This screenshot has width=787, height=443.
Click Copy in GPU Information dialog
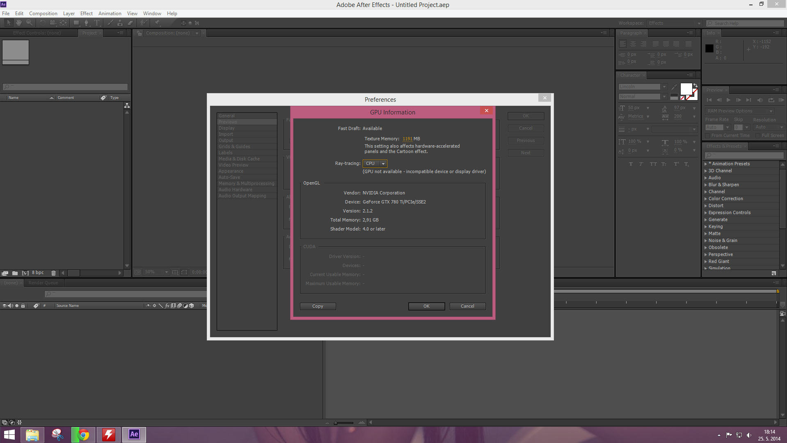click(x=318, y=306)
